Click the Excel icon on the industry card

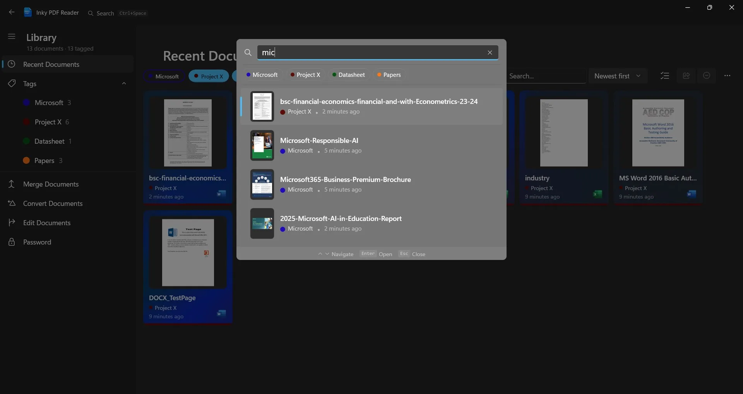597,194
